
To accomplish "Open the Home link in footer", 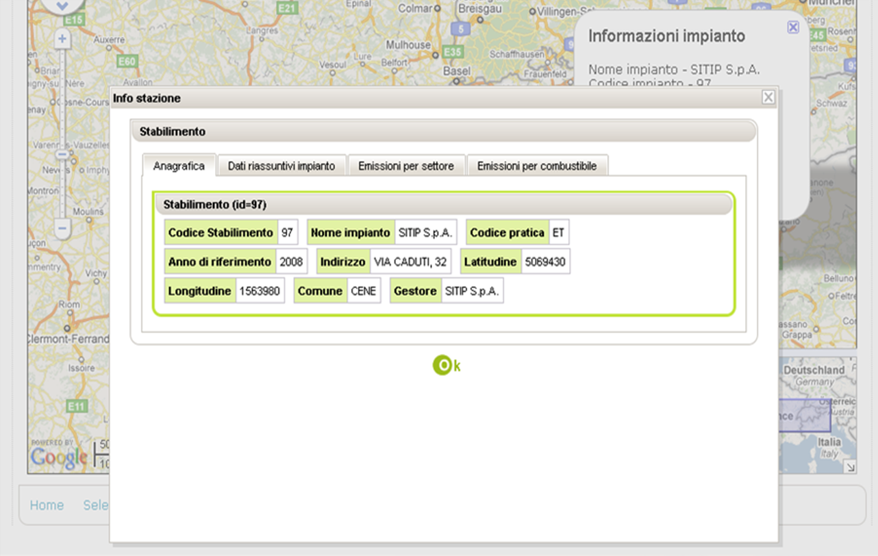I will pyautogui.click(x=47, y=505).
